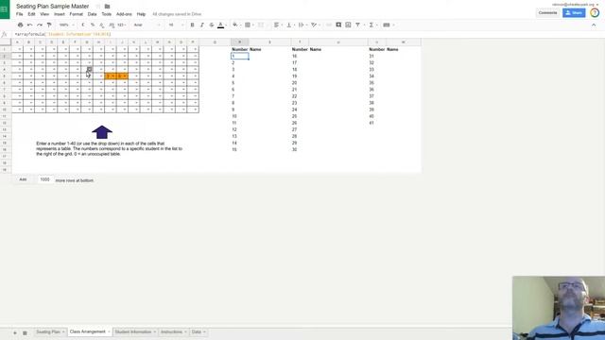Click the horizontal align icon
This screenshot has width=605, height=340.
click(276, 25)
